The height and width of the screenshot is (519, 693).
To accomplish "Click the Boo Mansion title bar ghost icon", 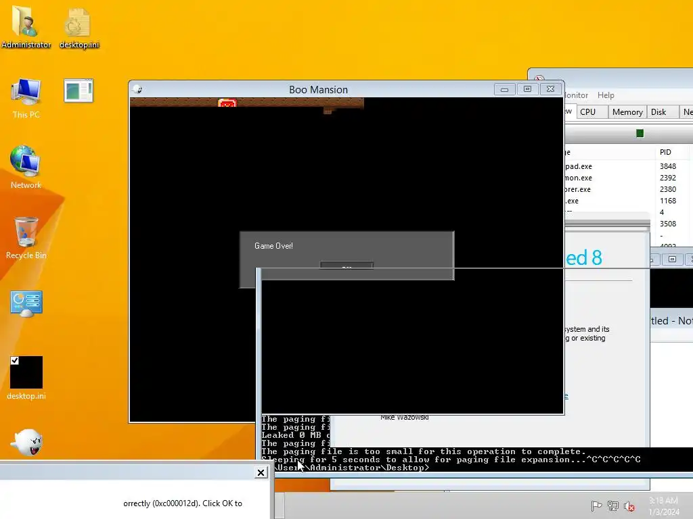I will [137, 90].
